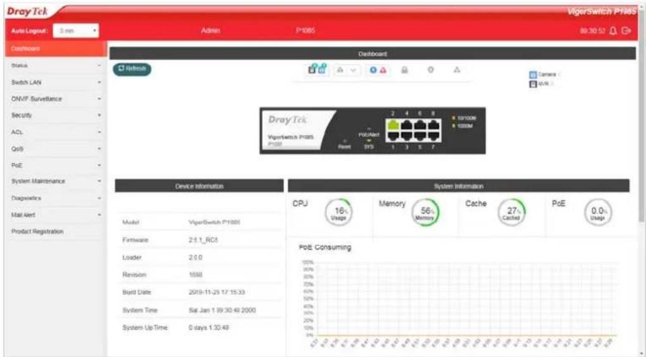646x357 pixels.
Task: Click the red warning triangle toolbar icon
Action: 383,70
